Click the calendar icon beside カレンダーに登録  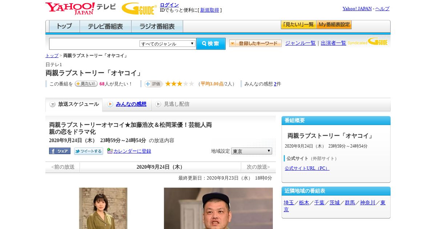[110, 151]
